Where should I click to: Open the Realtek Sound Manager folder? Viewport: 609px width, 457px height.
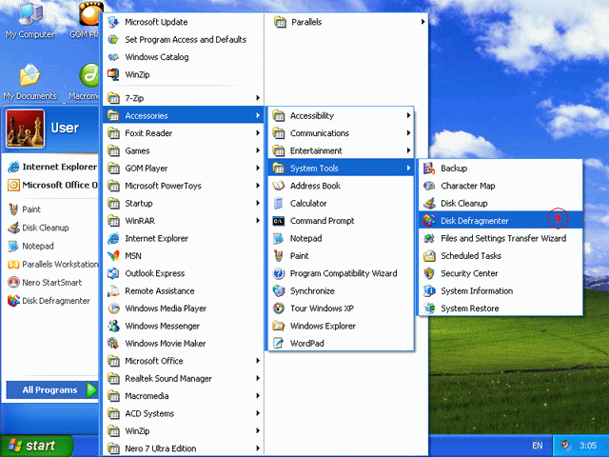pos(184,378)
